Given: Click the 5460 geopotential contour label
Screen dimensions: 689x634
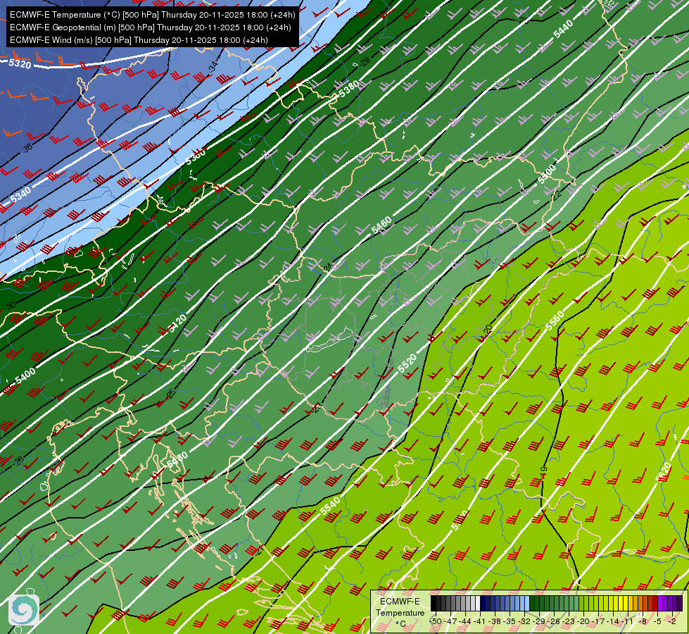Looking at the screenshot, I should tap(381, 225).
